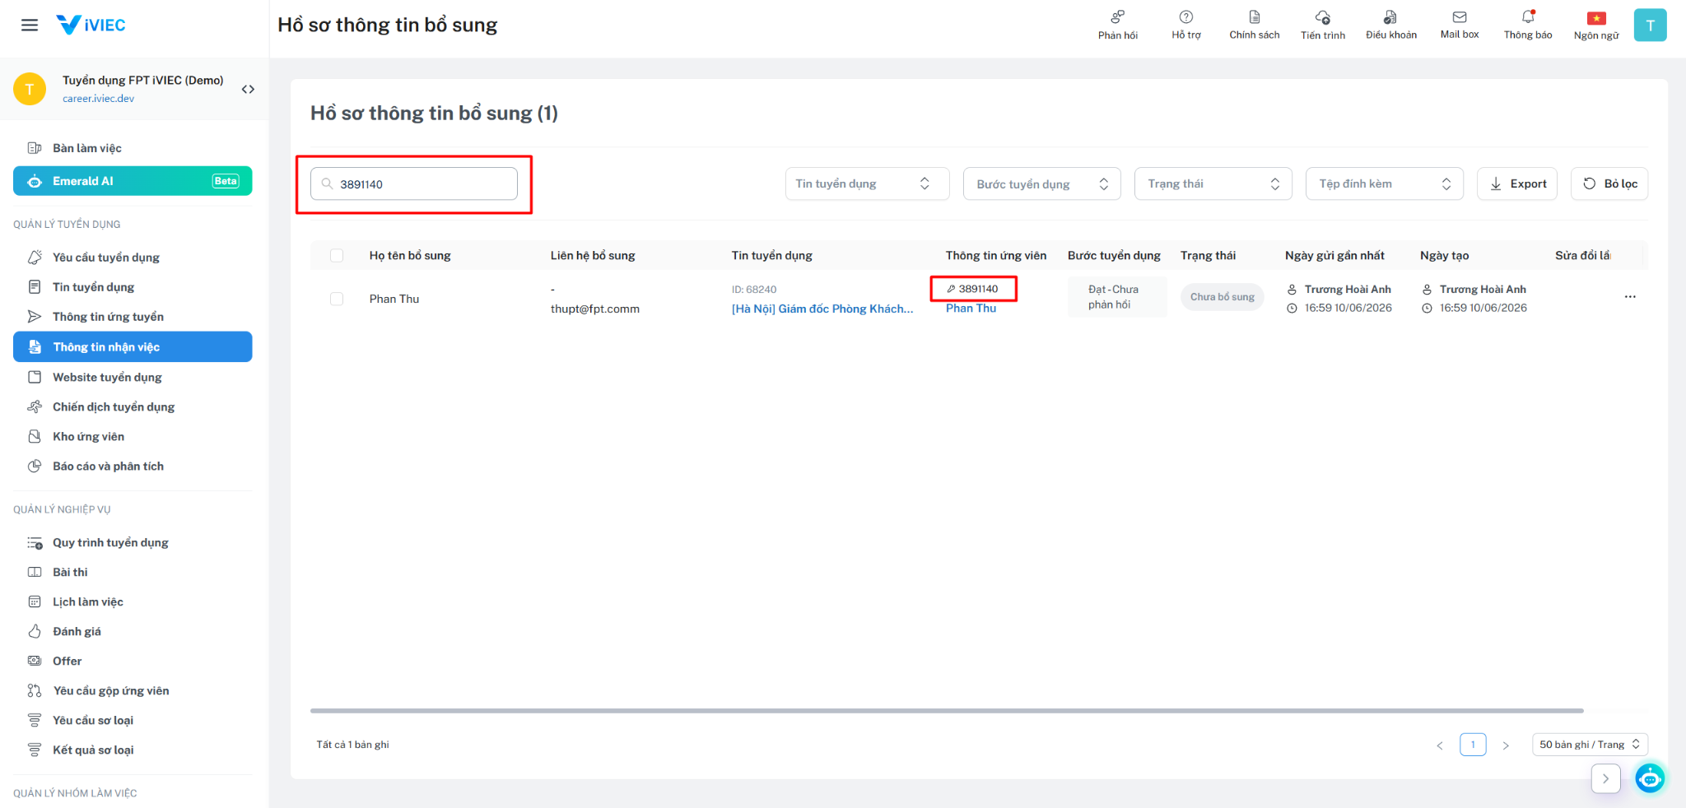Open the hamburger menu icon
Viewport: 1686px width, 808px height.
coord(30,25)
